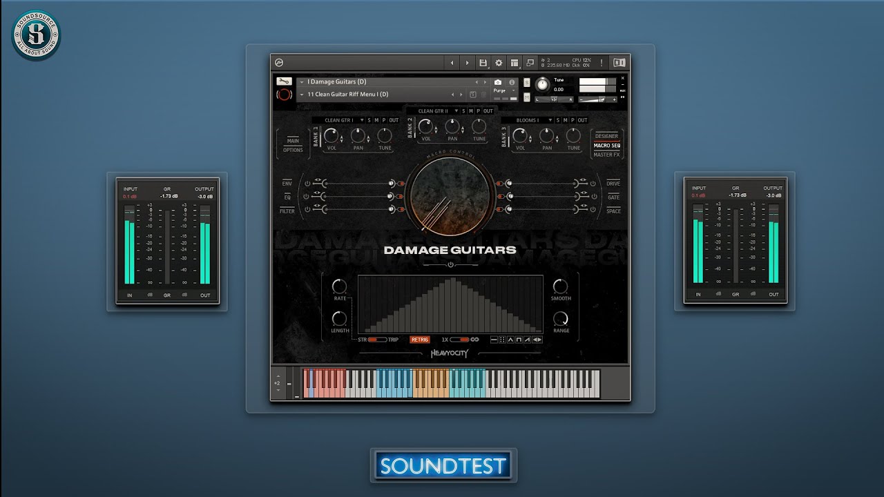Click the exclamation panic button

coord(602,63)
